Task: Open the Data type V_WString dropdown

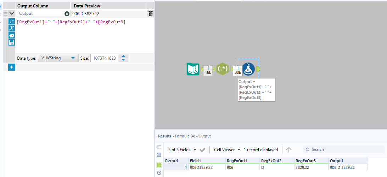Action: [x=58, y=58]
